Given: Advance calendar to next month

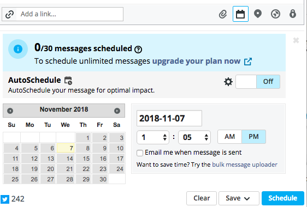Looking at the screenshot, I should 117,111.
